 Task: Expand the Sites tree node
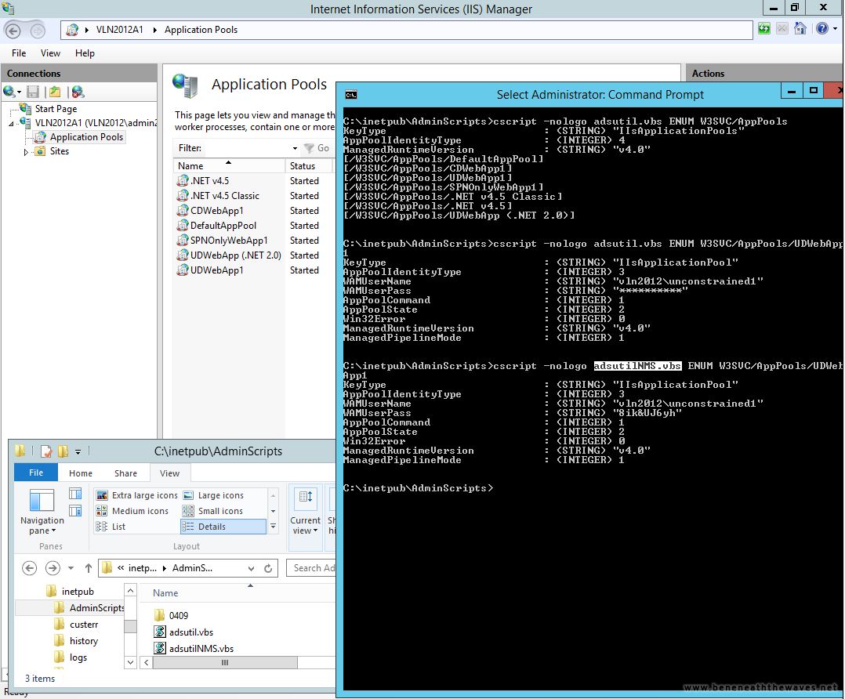25,152
